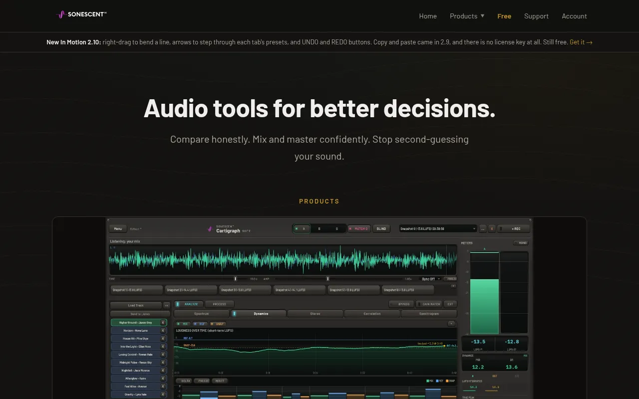The width and height of the screenshot is (639, 399).
Task: Remove the Midnight Pulse track with its X
Action: click(163, 363)
